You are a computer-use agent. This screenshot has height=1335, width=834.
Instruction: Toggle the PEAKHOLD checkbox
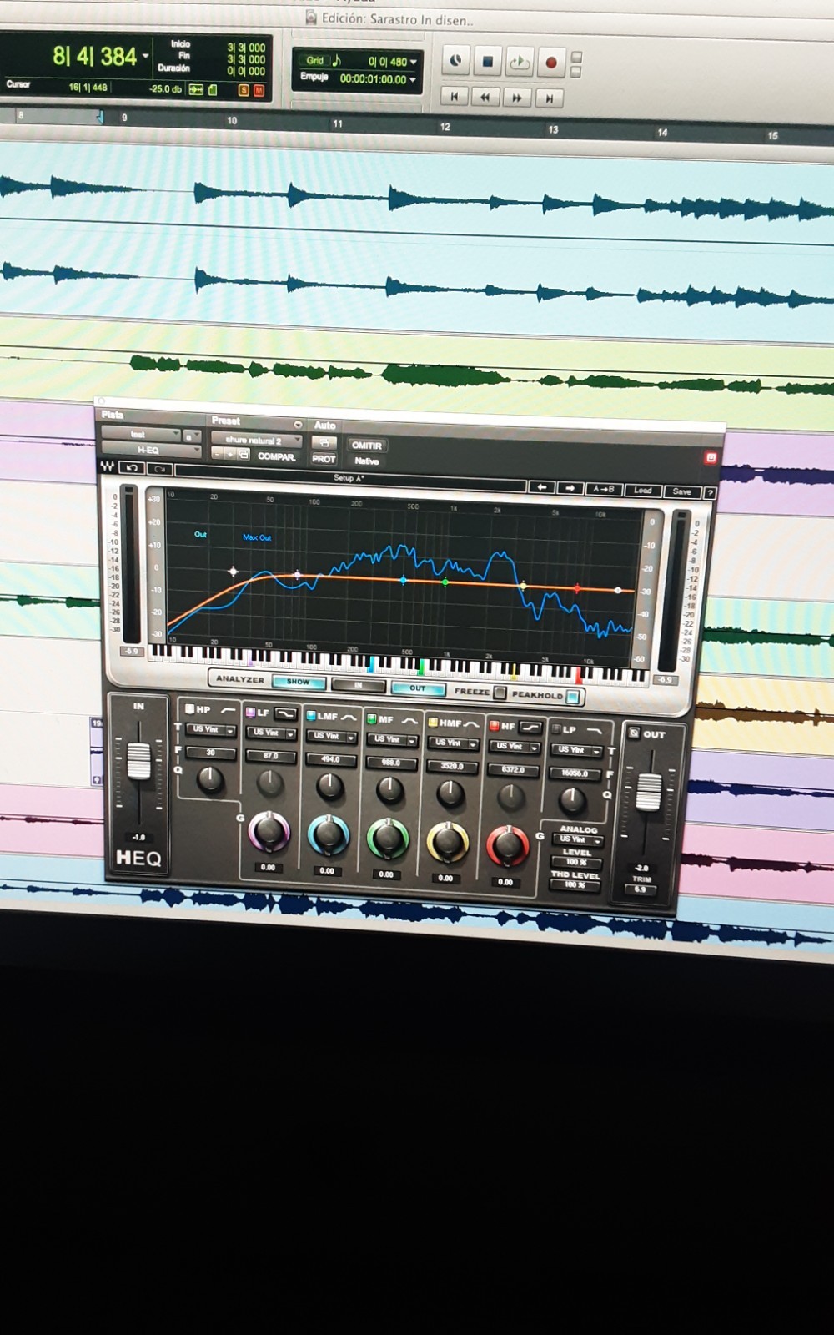click(x=572, y=696)
